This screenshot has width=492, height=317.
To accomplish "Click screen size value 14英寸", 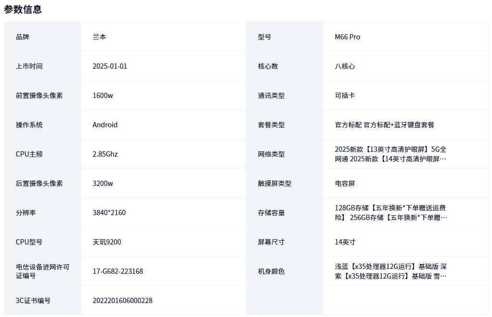I will (345, 242).
